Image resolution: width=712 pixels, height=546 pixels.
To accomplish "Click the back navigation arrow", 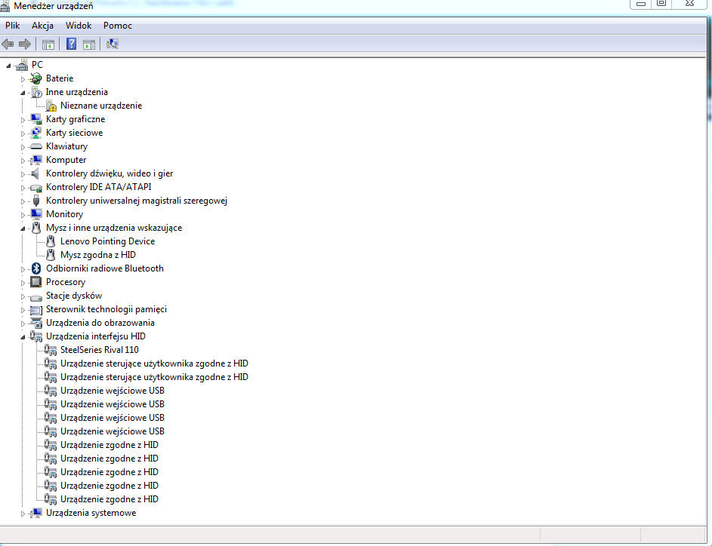I will [x=8, y=44].
